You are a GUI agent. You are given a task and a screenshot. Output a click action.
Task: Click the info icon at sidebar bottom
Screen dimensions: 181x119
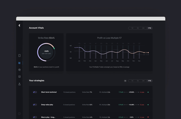point(19,114)
